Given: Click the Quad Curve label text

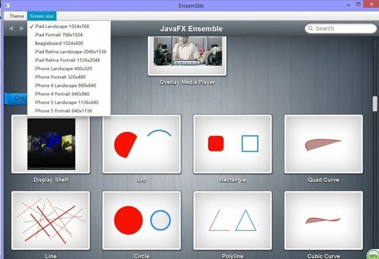Looking at the screenshot, I should click(x=324, y=180).
